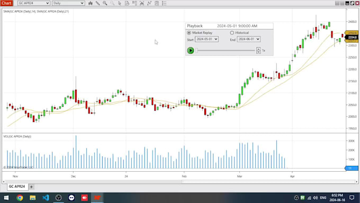Image resolution: width=360 pixels, height=203 pixels.
Task: Open the network tray icon
Action: click(x=309, y=198)
